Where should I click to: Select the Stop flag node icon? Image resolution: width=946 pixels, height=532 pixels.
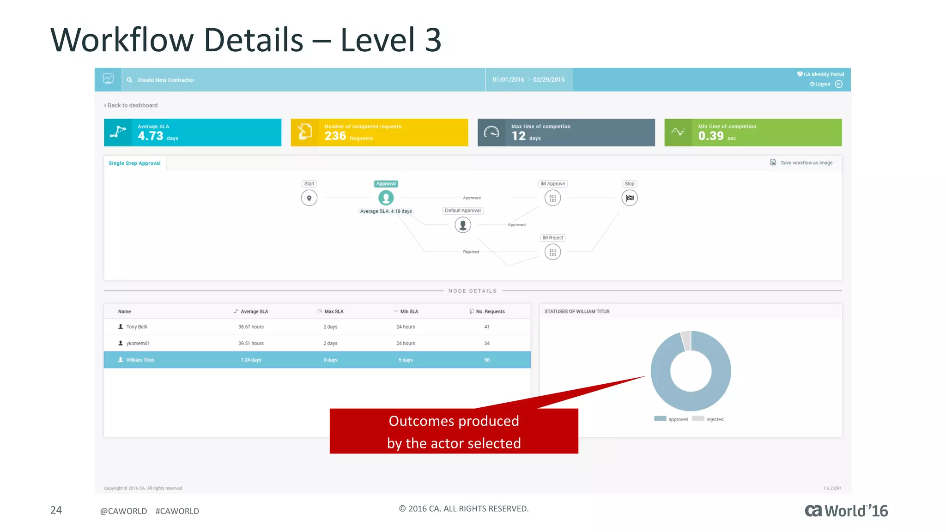pyautogui.click(x=630, y=198)
